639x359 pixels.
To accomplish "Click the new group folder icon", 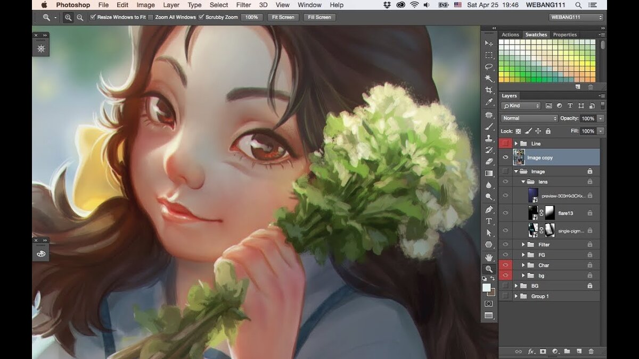I will (567, 352).
